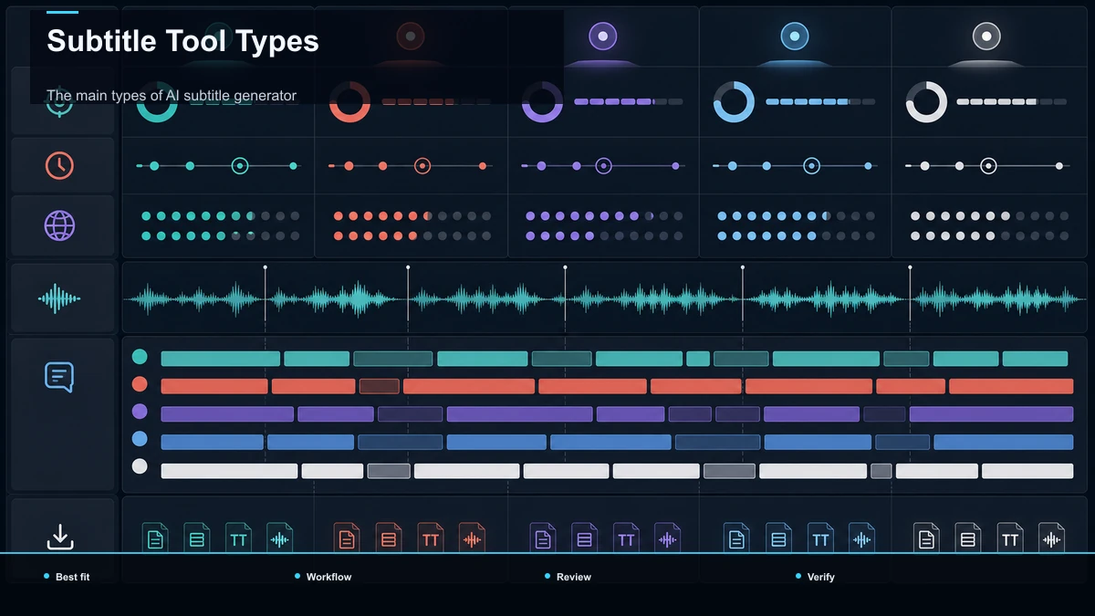Select the purple column header radio dot

602,37
